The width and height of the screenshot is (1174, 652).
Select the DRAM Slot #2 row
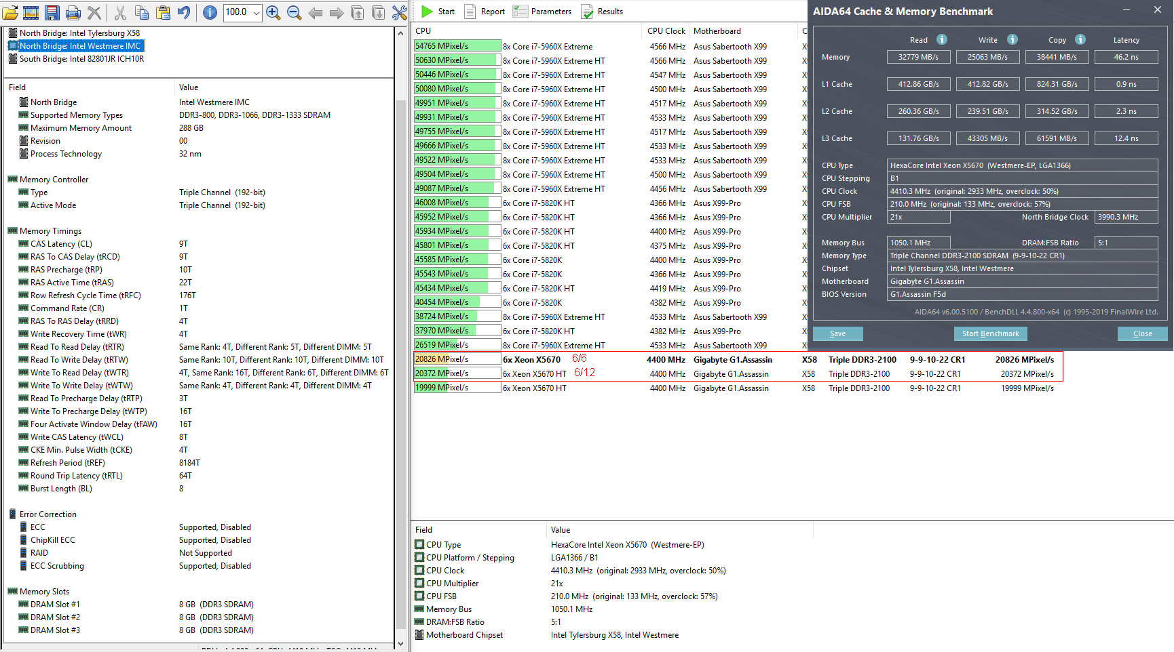(x=200, y=617)
